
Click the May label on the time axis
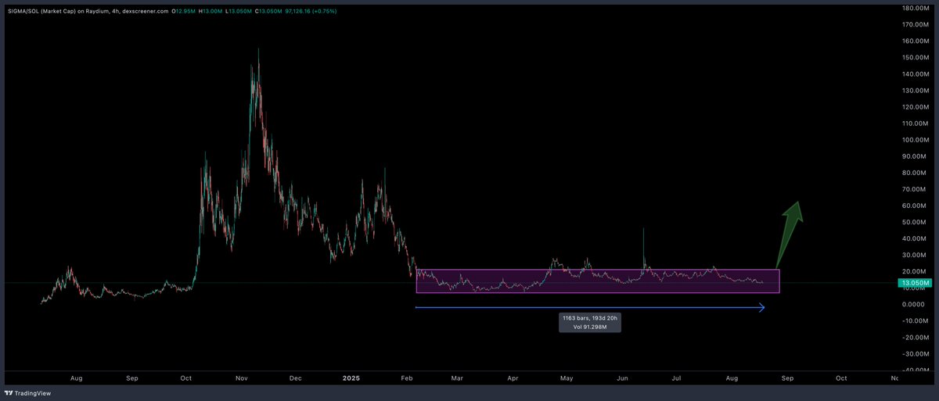tap(568, 378)
